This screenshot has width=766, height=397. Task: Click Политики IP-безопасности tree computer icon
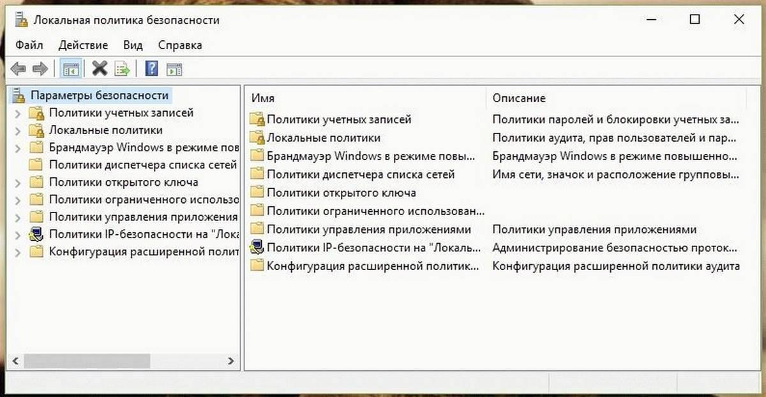coord(36,234)
